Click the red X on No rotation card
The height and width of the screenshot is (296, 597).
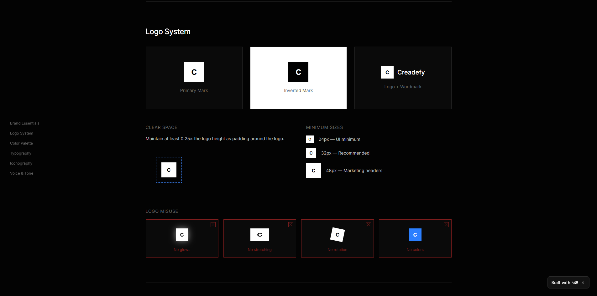[369, 225]
